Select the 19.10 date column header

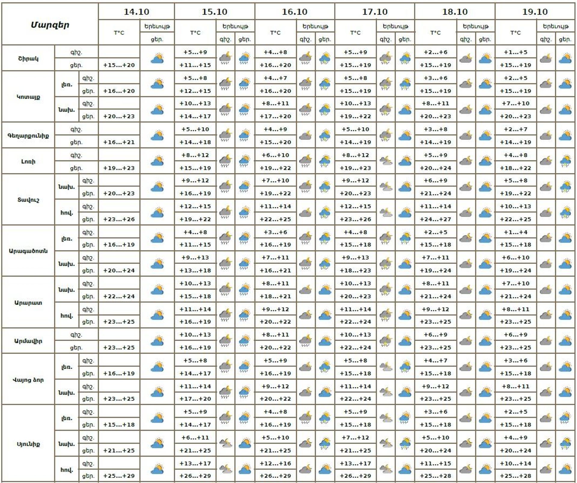[x=535, y=12]
